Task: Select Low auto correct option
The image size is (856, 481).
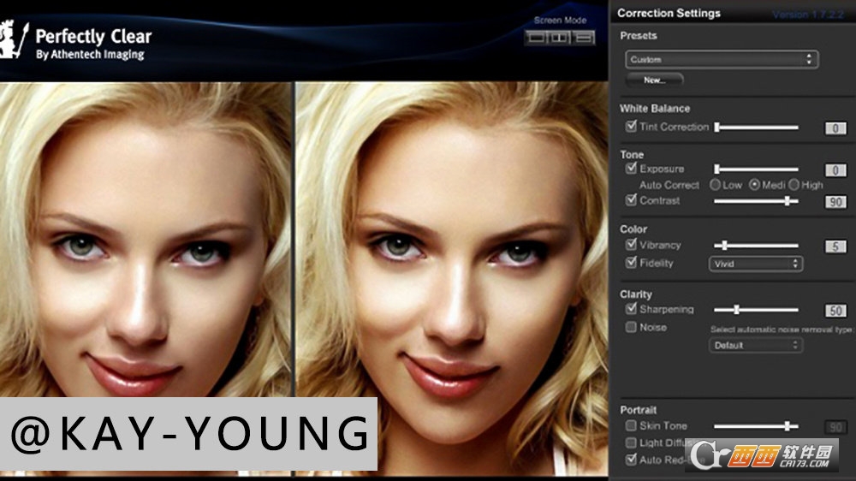Action: pyautogui.click(x=716, y=185)
